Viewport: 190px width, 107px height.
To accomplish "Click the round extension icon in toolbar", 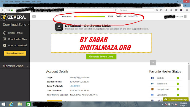I will click(x=181, y=10).
